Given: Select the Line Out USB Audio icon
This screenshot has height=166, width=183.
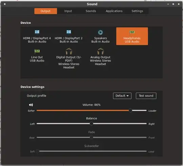Looking at the screenshot, I should pyautogui.click(x=37, y=51).
